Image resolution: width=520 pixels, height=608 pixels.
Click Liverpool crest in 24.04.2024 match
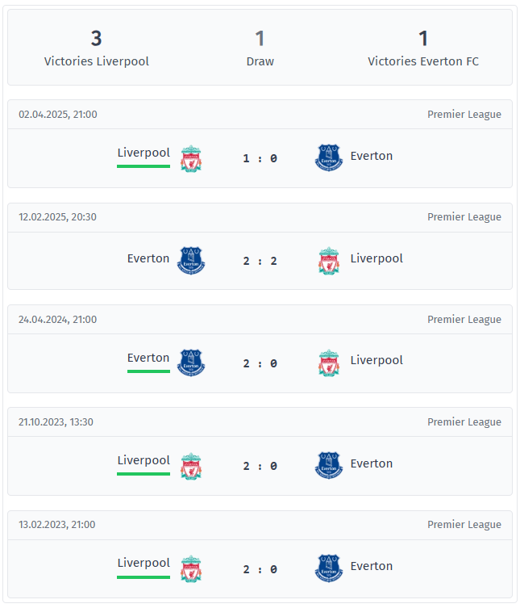coord(329,363)
